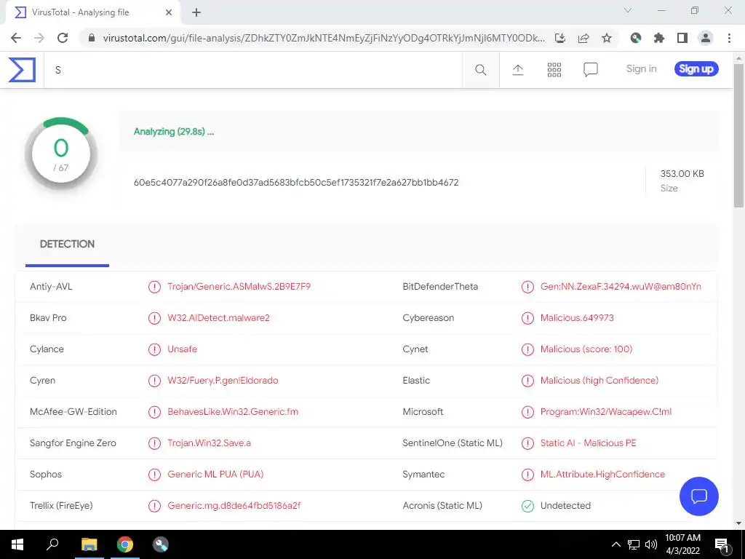Click Generic.mg.d8de64fbd5186a2f result
The image size is (745, 559).
(234, 506)
